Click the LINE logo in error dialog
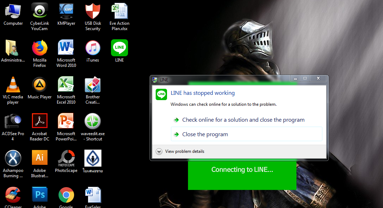Viewport: 383px width, 208px height. 161,94
